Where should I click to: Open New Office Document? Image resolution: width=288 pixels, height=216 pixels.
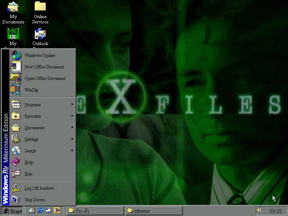point(44,67)
